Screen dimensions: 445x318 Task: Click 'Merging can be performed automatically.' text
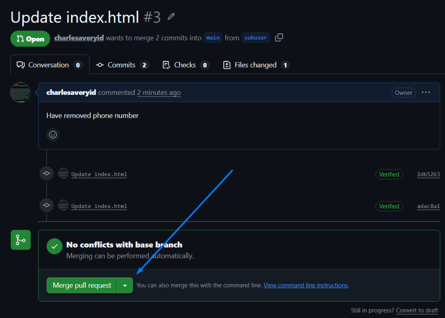(130, 256)
